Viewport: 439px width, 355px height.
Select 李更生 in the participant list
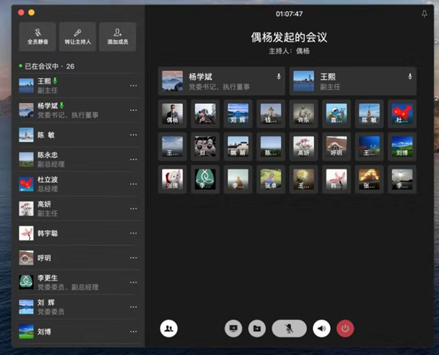80,283
